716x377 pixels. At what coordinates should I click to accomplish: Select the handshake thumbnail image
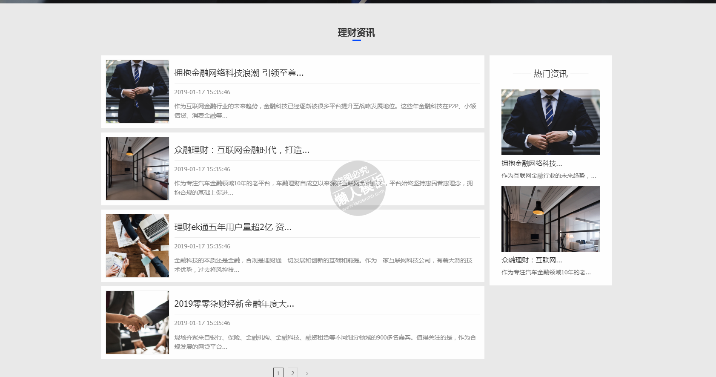pyautogui.click(x=137, y=322)
